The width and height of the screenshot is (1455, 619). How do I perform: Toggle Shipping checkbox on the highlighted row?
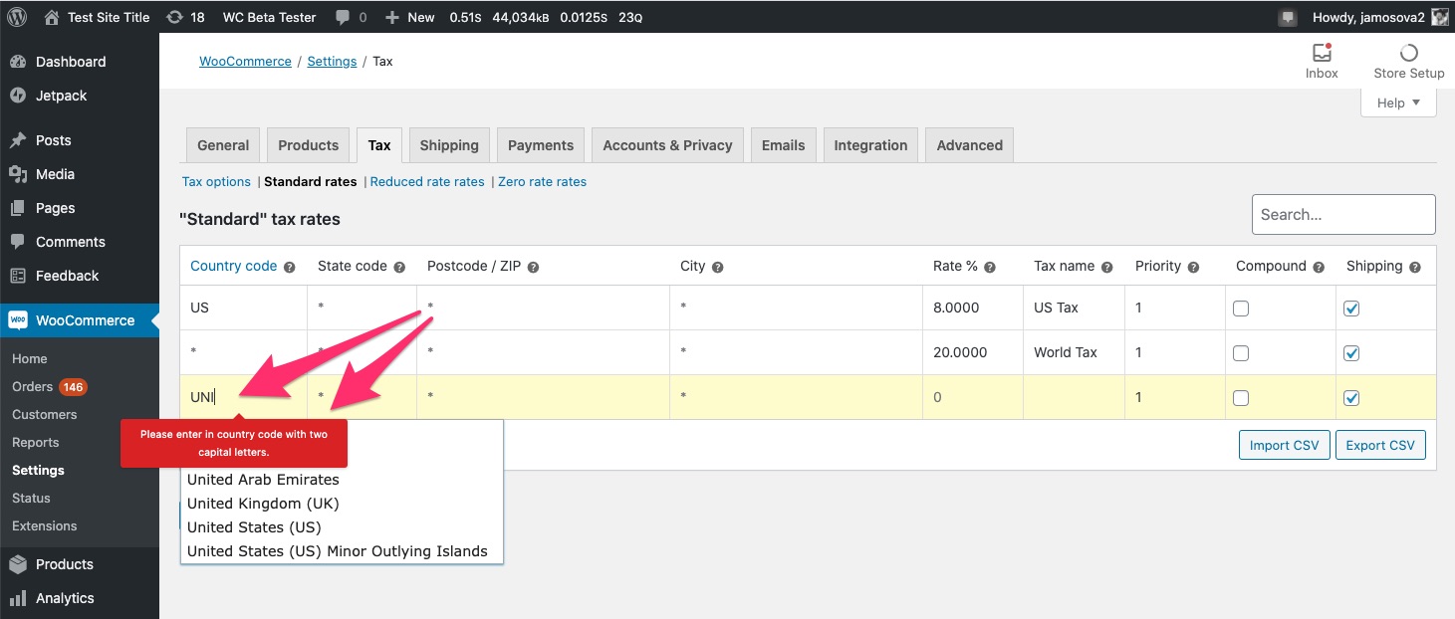click(1351, 397)
